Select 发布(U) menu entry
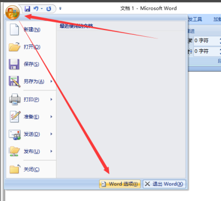This screenshot has width=221, height=201. coord(31,151)
